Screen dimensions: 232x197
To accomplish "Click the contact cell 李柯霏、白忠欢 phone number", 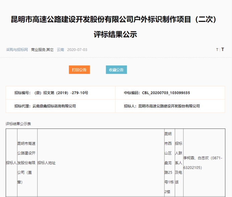I will click(x=203, y=163).
